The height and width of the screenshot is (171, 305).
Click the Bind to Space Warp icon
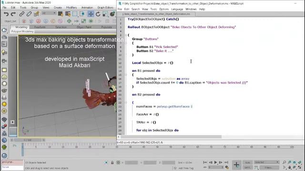36,14
